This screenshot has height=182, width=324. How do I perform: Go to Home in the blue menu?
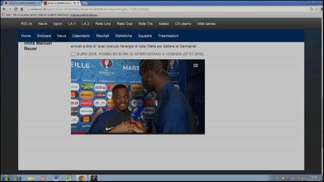[26, 36]
